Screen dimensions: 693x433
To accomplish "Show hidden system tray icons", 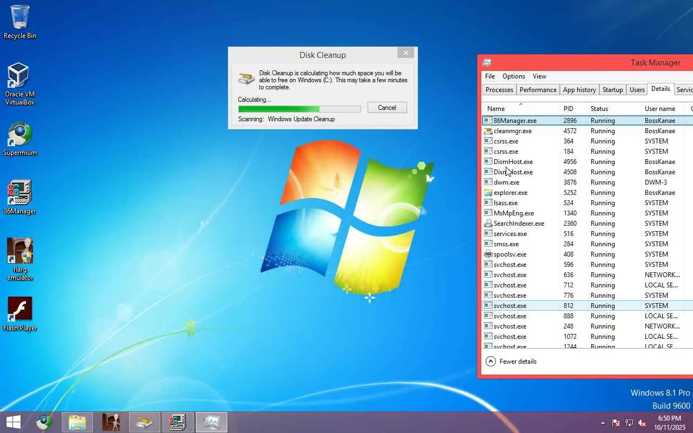I will point(603,423).
